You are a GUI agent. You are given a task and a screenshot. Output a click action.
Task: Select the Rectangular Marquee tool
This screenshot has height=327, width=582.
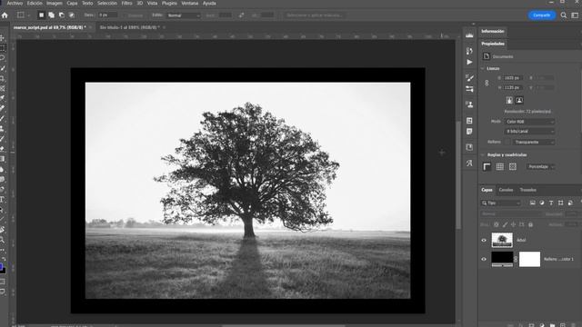point(3,48)
